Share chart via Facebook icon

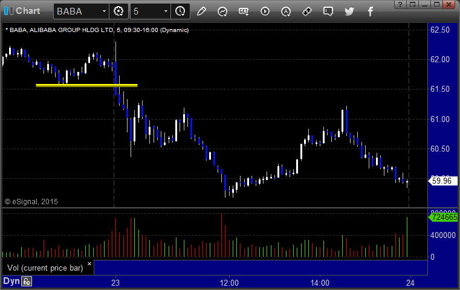[x=370, y=11]
